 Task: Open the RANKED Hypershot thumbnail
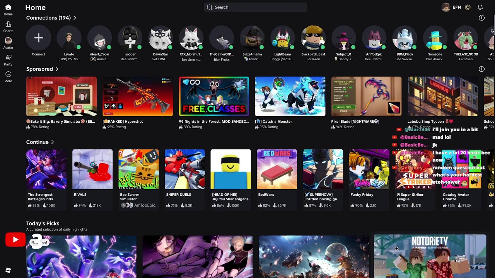tap(138, 97)
